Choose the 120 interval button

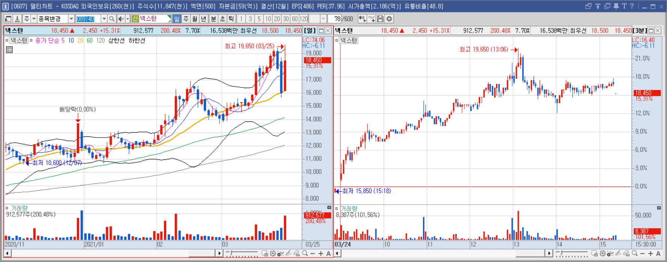(x=304, y=19)
